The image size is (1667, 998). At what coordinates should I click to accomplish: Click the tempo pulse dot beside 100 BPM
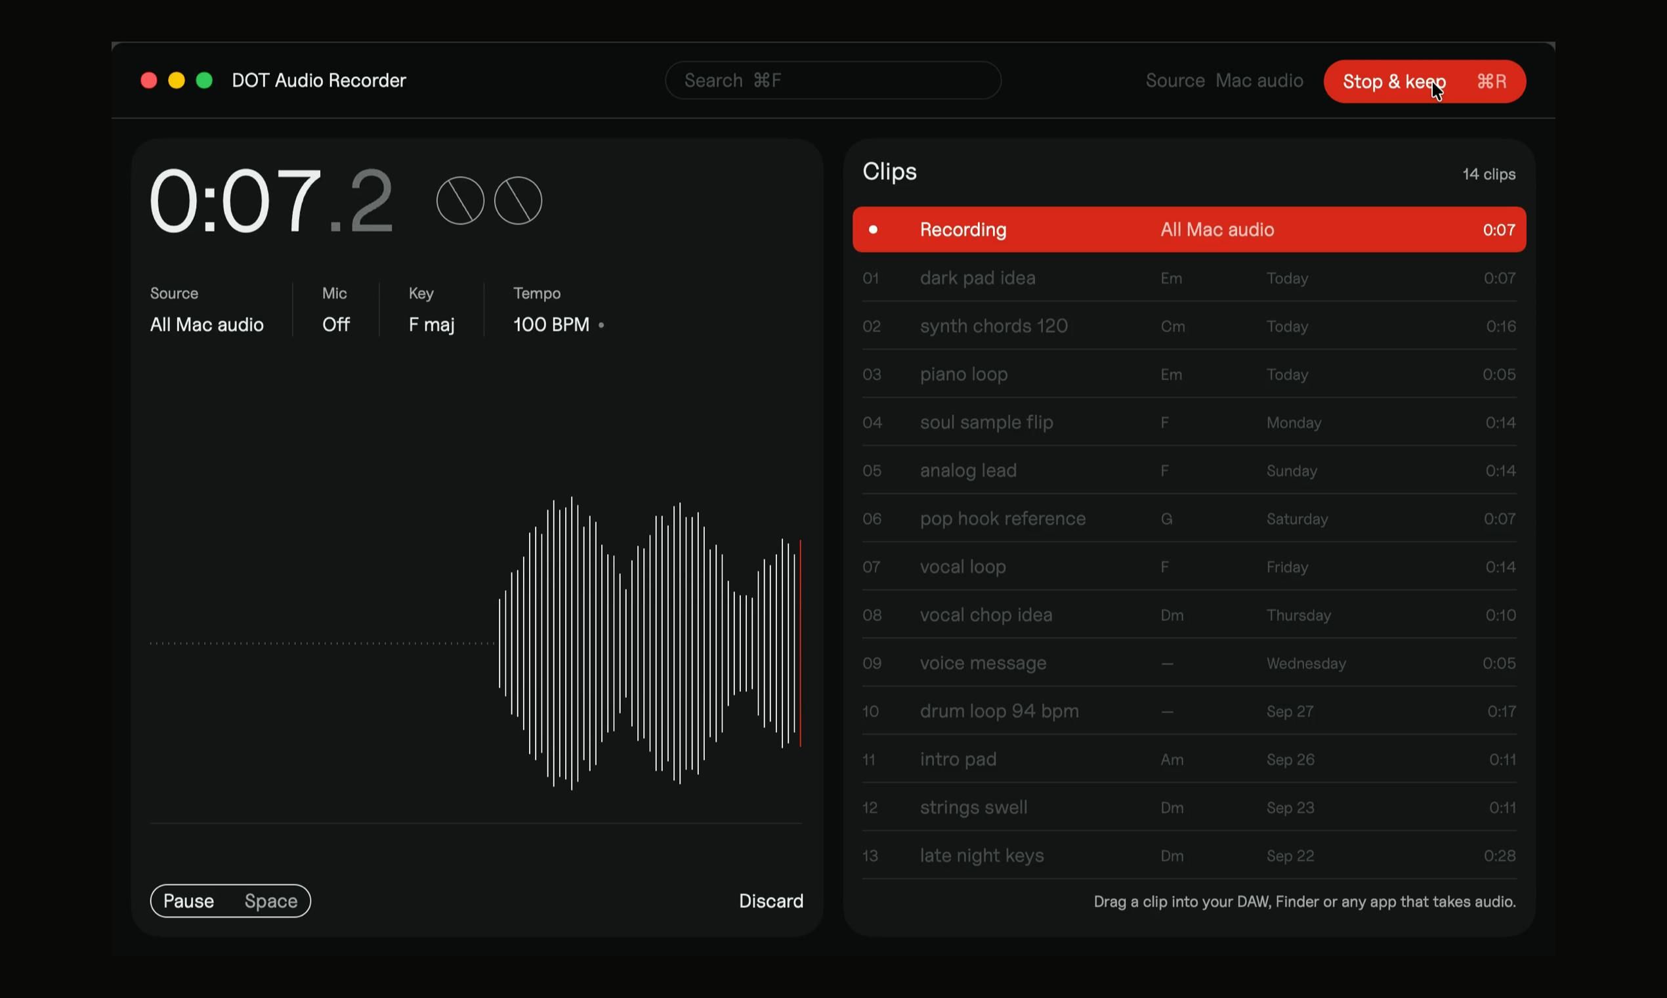click(601, 325)
